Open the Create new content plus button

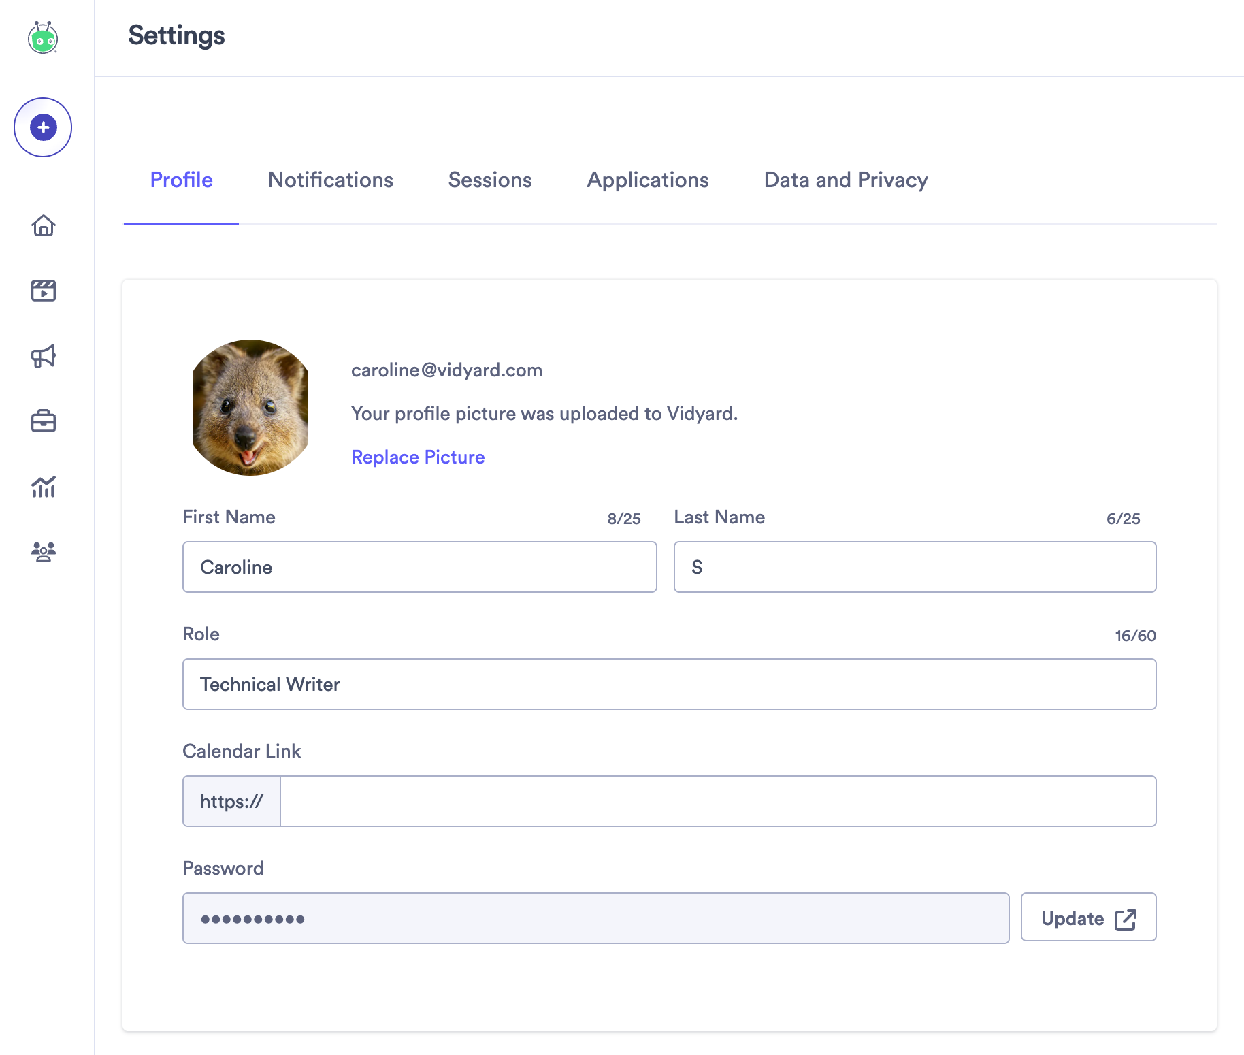(43, 127)
